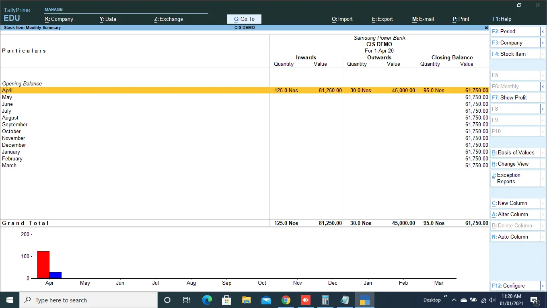This screenshot has height=308, width=547.
Task: Click H: Change View button
Action: pyautogui.click(x=515, y=164)
